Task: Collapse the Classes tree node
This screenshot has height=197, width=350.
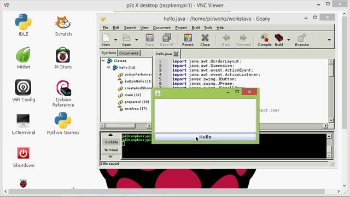Action: pyautogui.click(x=103, y=61)
